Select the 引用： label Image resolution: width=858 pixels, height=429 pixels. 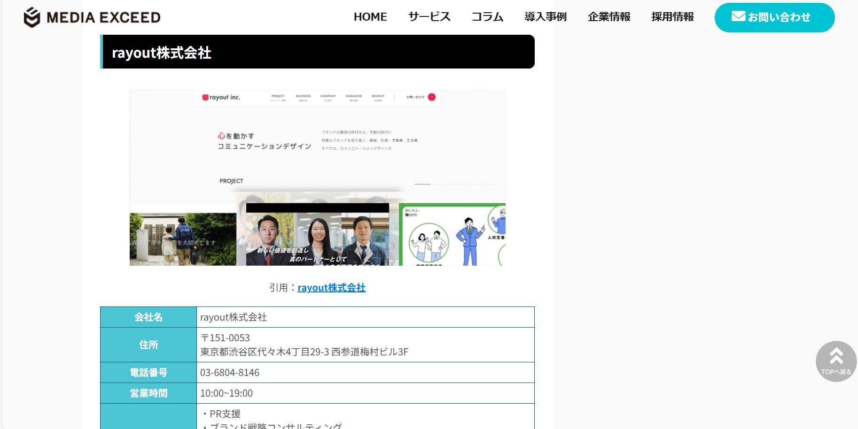click(x=283, y=288)
